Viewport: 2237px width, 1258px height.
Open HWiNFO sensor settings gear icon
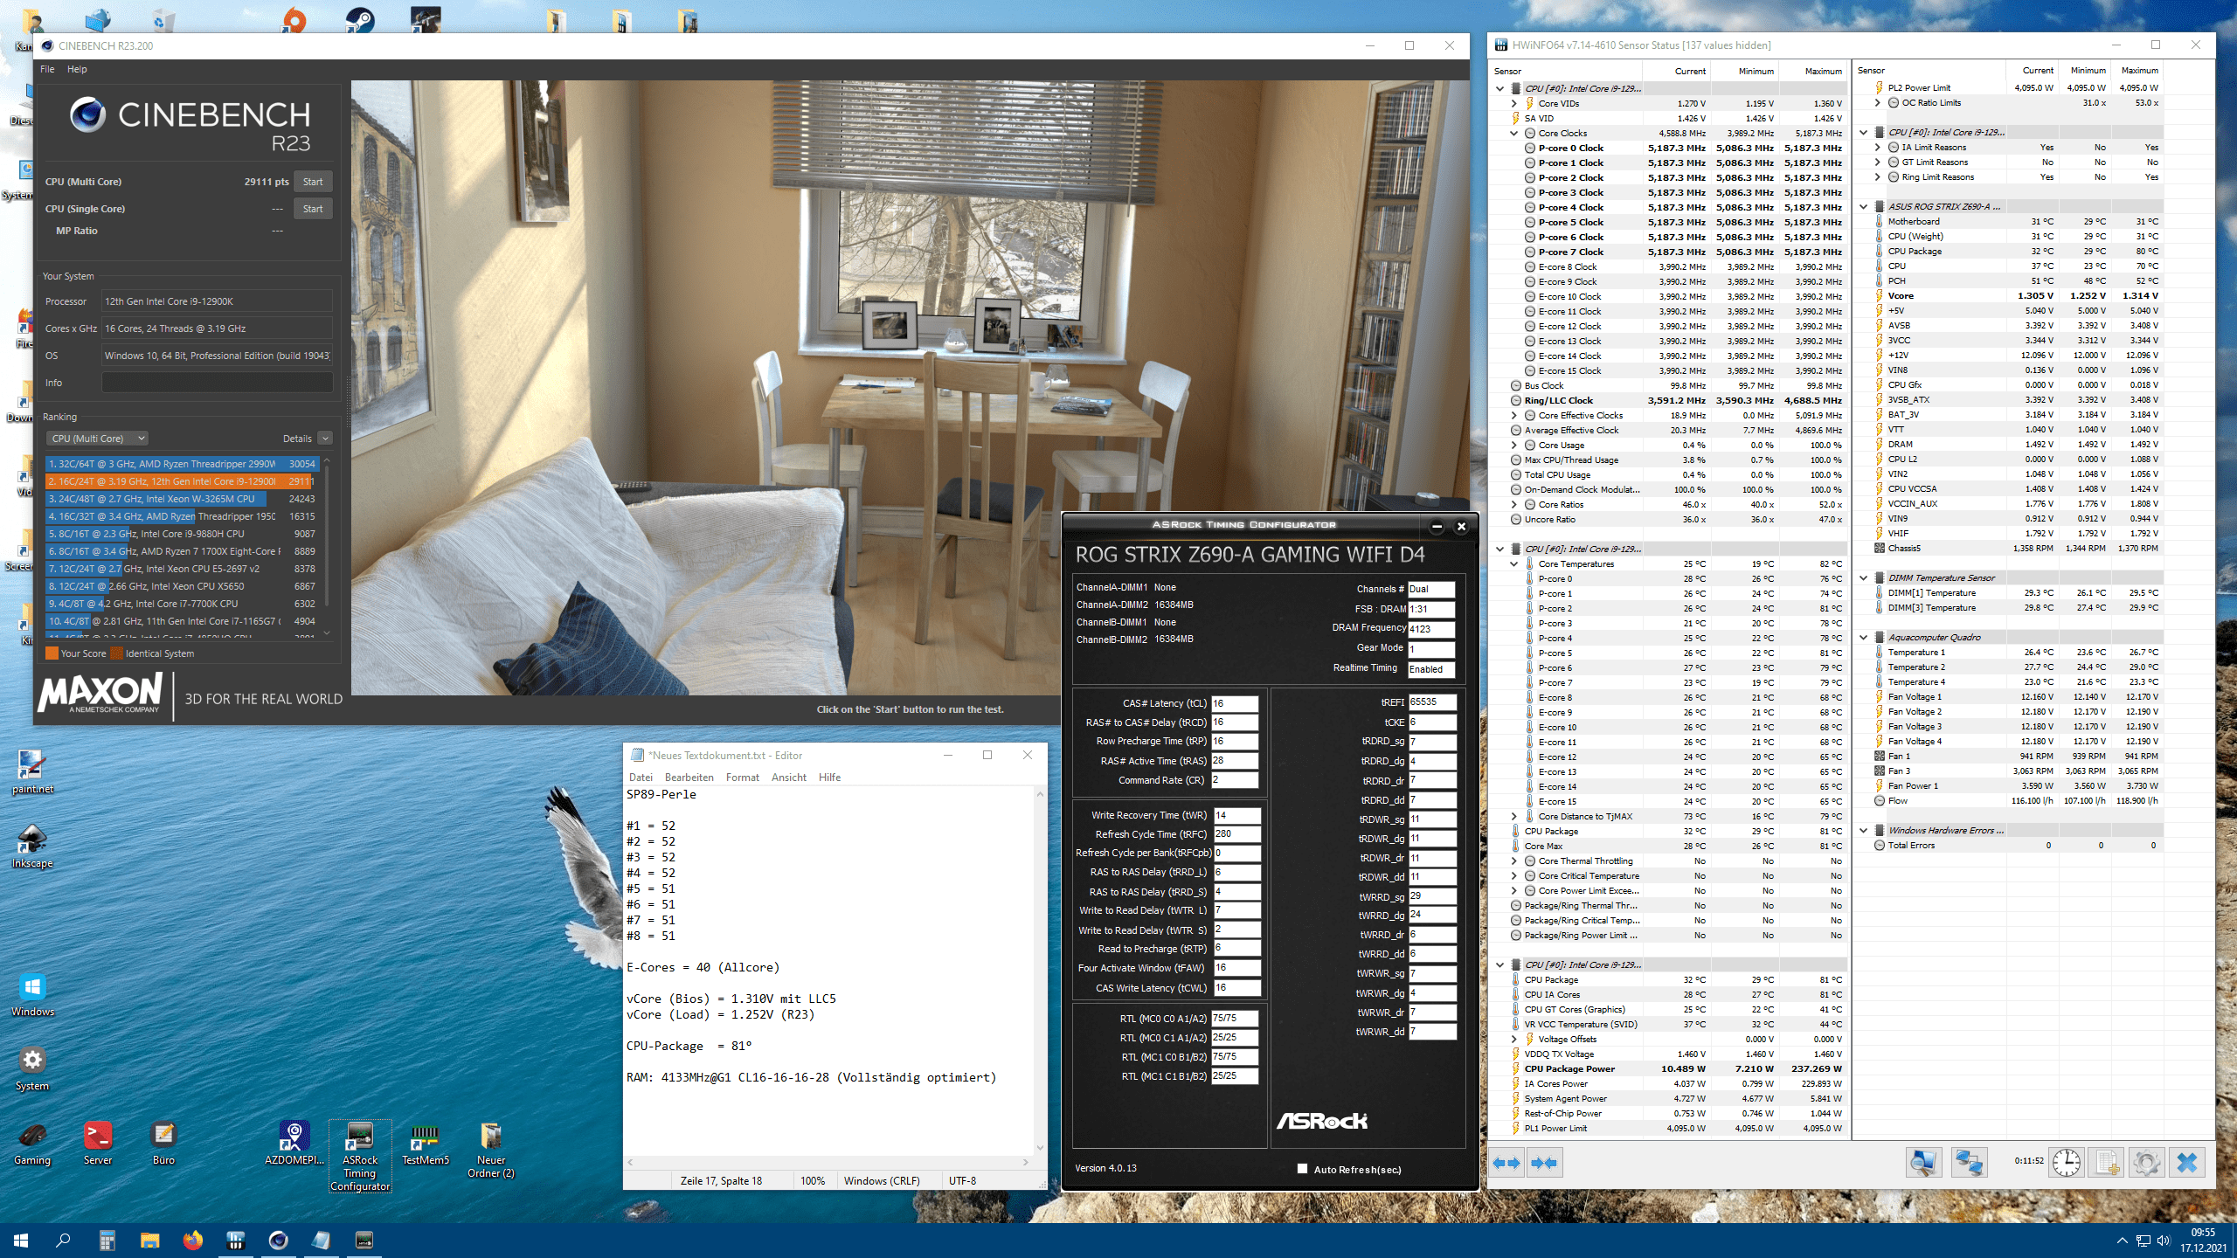click(2147, 1163)
